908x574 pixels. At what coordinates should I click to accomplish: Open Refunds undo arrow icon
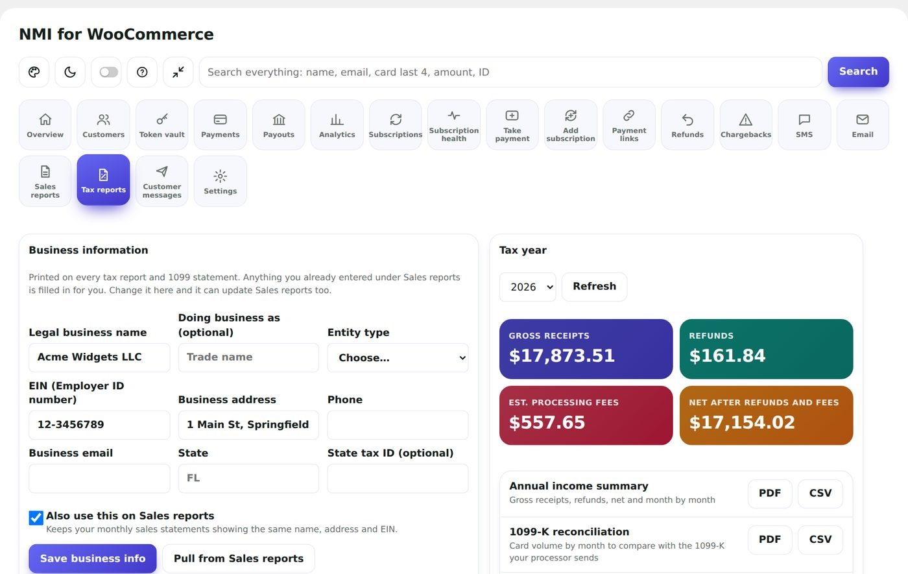pyautogui.click(x=687, y=125)
